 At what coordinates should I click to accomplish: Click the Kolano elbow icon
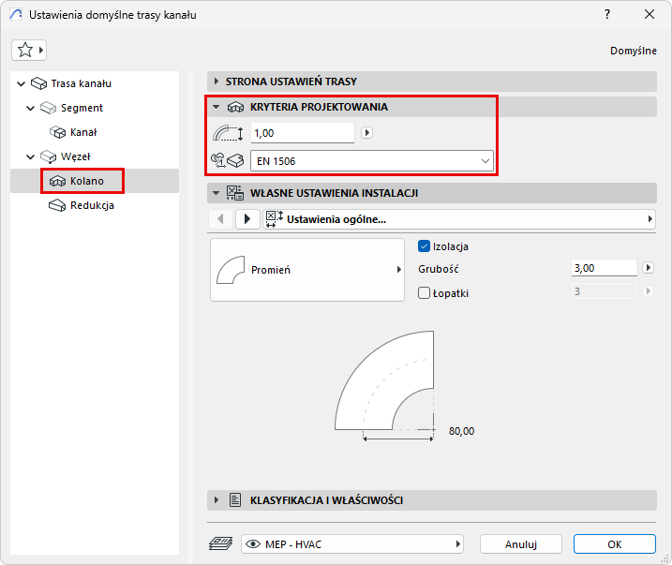point(57,181)
